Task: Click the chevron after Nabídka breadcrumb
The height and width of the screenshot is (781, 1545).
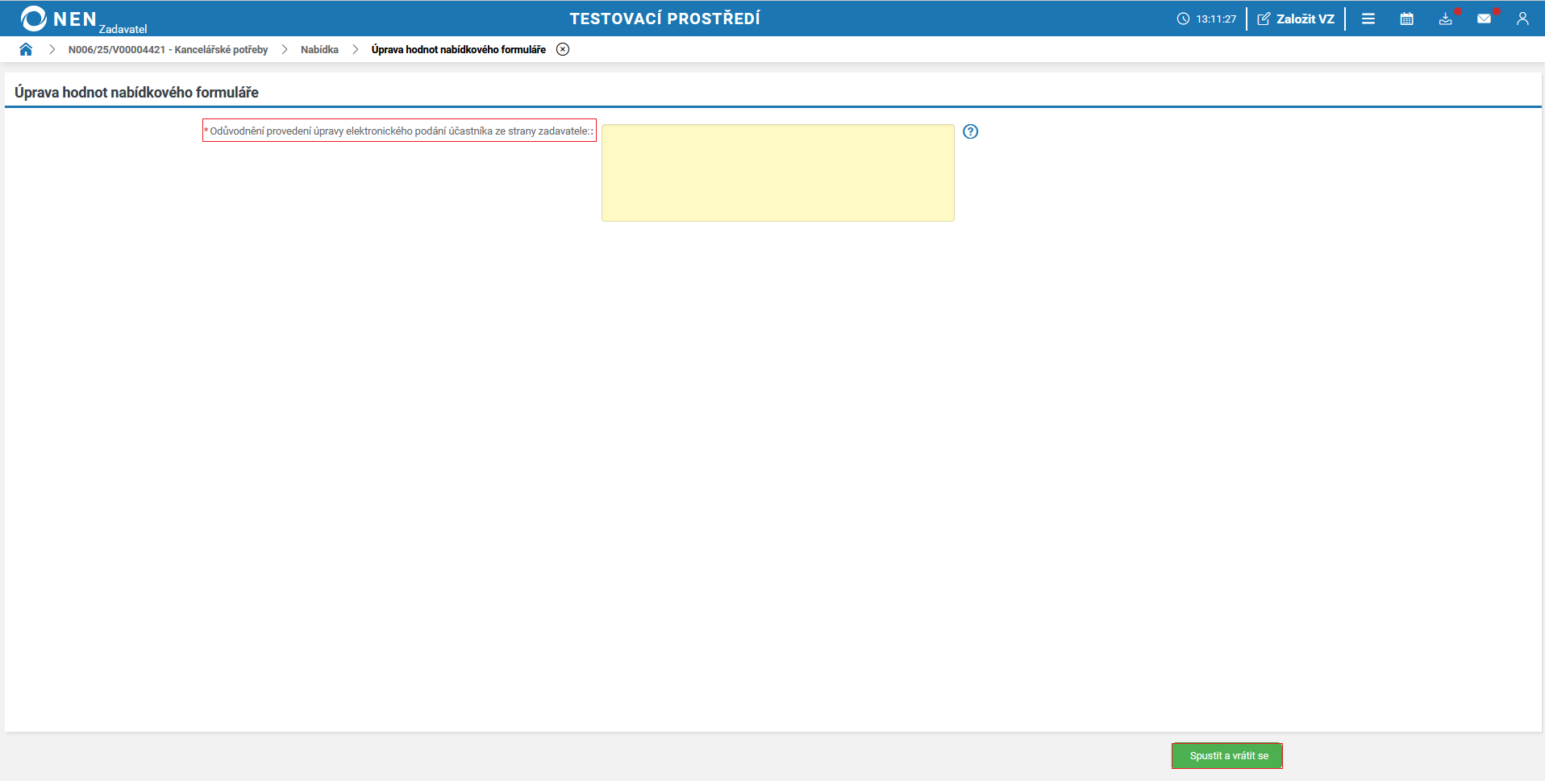Action: (x=355, y=49)
